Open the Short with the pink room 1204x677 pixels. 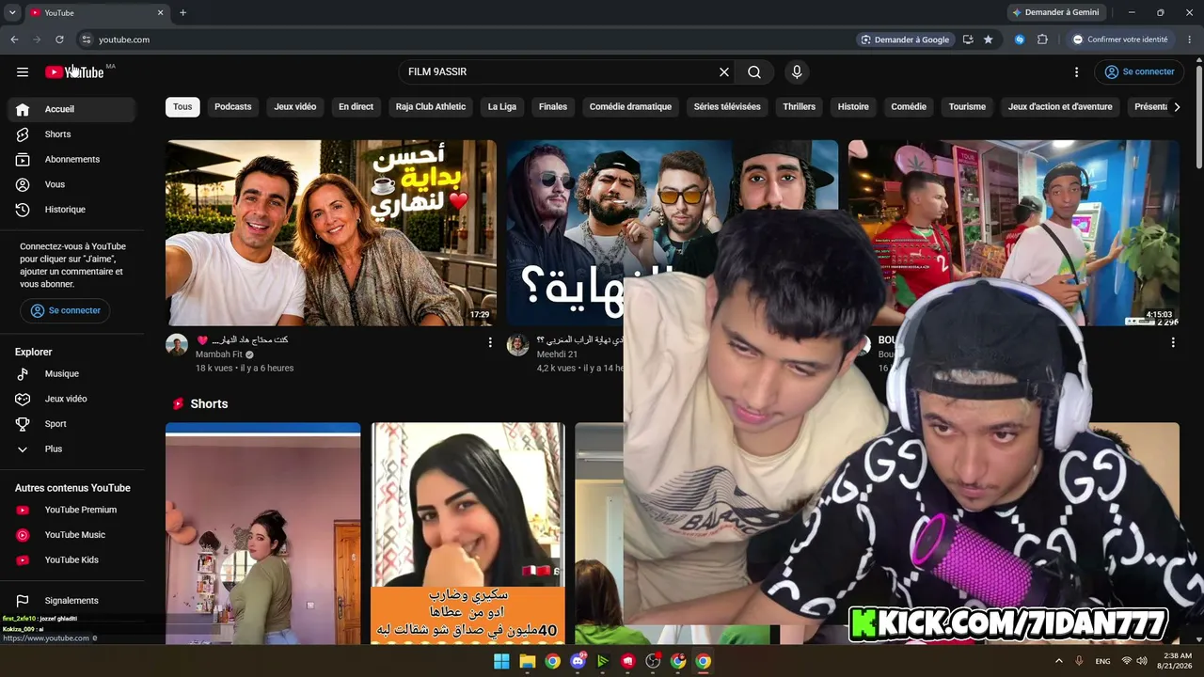click(x=263, y=533)
